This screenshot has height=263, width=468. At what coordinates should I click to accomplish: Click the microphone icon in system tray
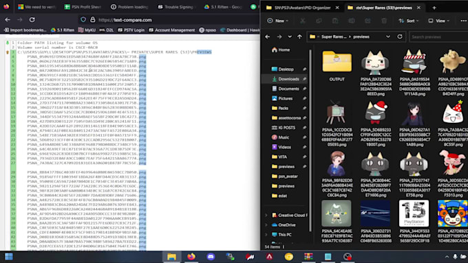pos(455,256)
